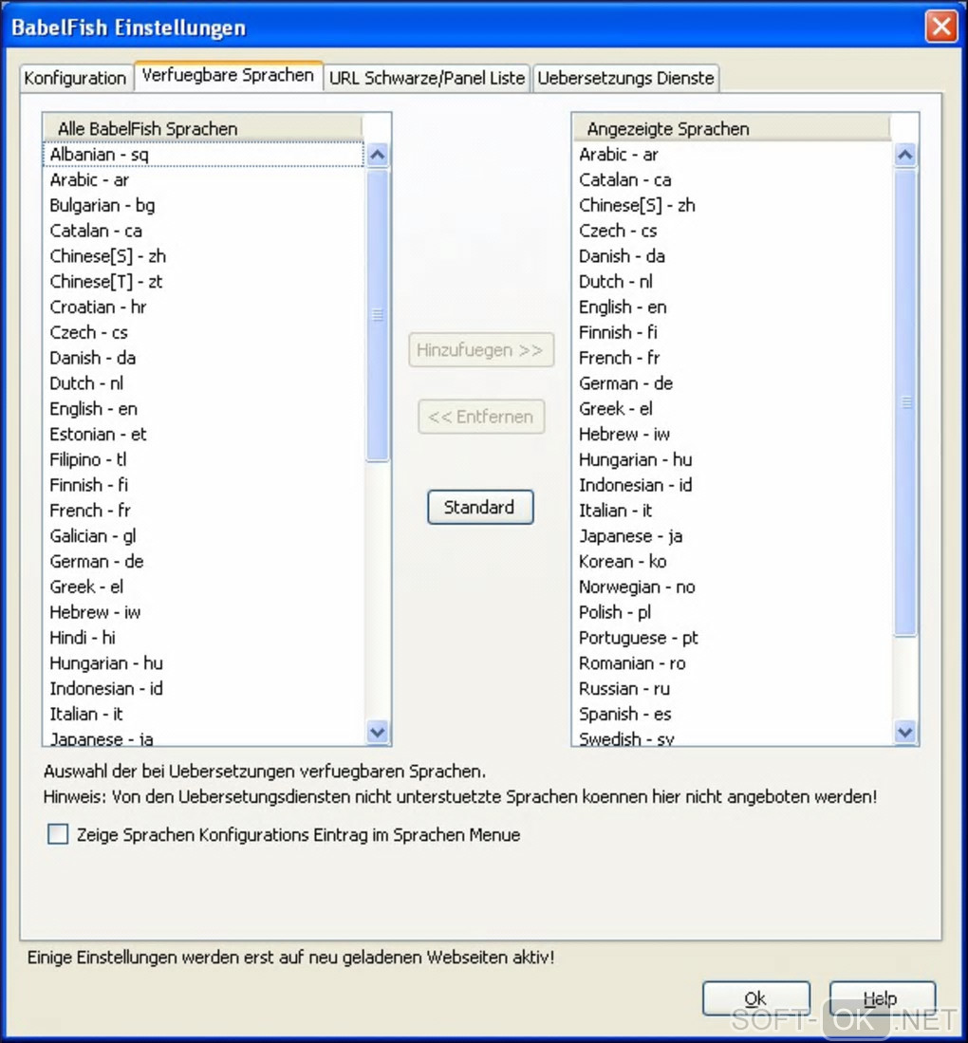The width and height of the screenshot is (968, 1043).
Task: Click the Angezeigte Sprachen column header
Action: 731,128
